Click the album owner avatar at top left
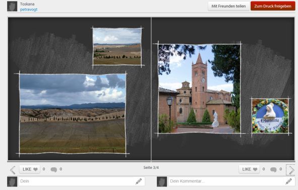 click(12, 6)
